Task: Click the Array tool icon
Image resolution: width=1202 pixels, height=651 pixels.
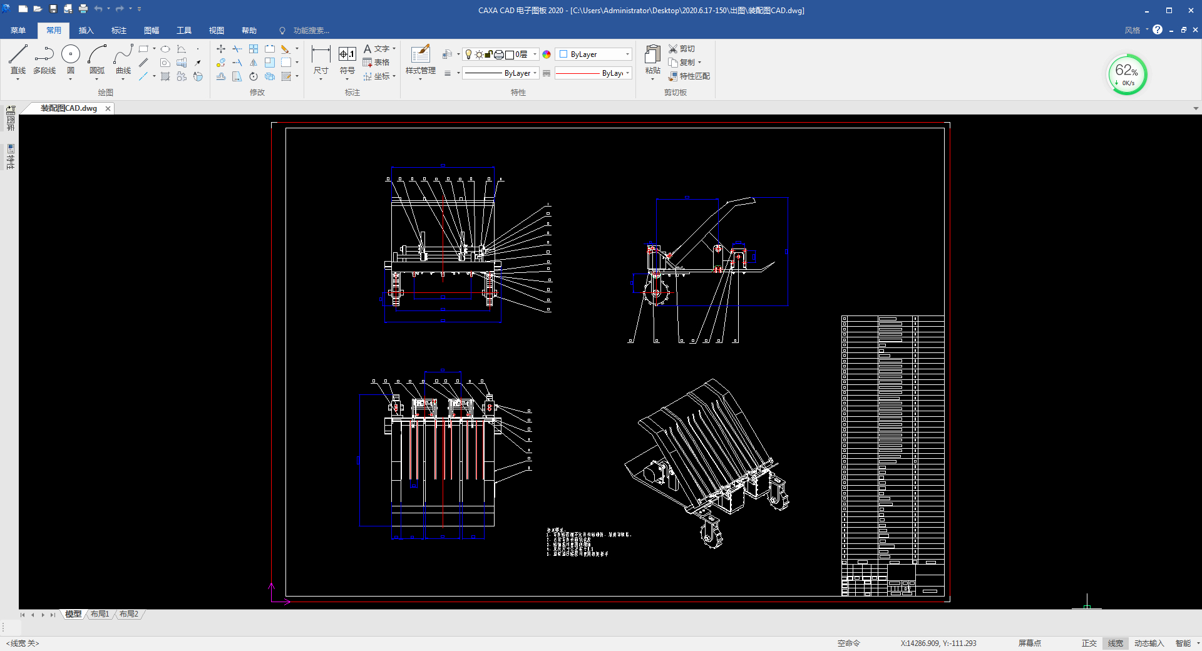Action: tap(254, 49)
